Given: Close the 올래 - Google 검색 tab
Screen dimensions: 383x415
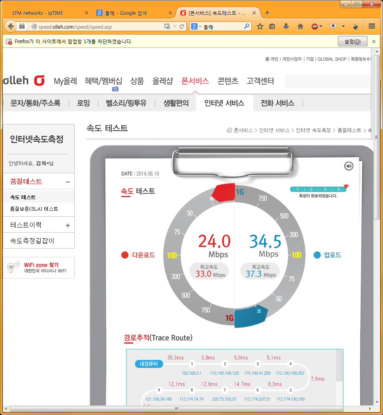Looking at the screenshot, I should 170,13.
